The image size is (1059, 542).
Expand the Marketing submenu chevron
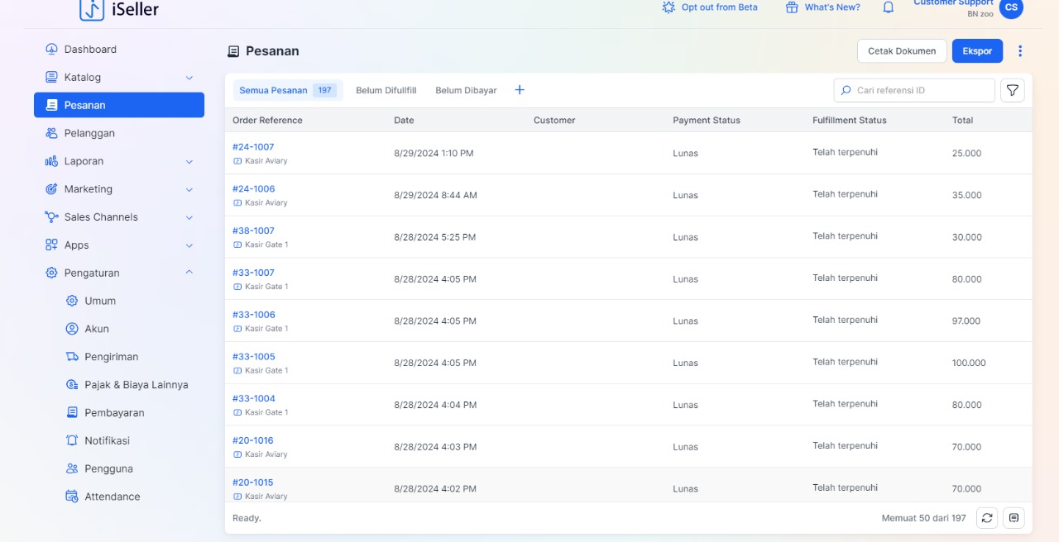(189, 189)
